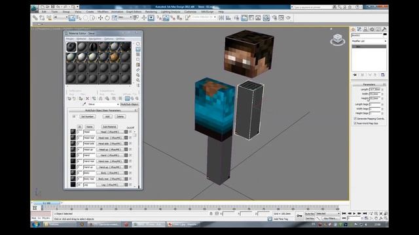
Task: Open the application menu logo button
Action: click(x=35, y=8)
